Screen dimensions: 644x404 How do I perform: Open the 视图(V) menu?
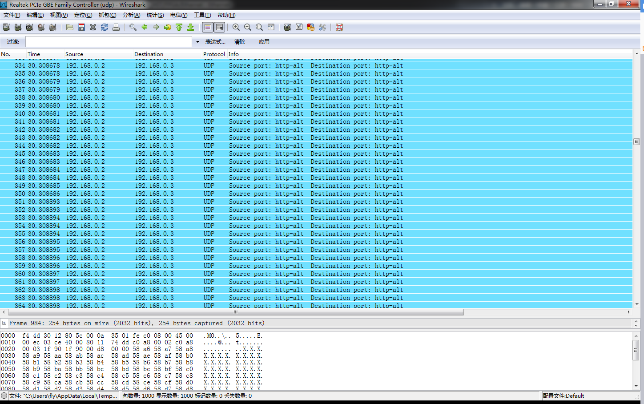coord(59,15)
